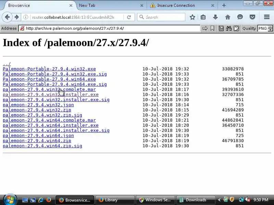The image size is (274, 205).
Task: Open a new tab with plus button
Action: (x=224, y=5)
